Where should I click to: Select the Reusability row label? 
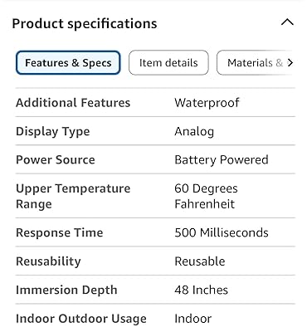48,261
